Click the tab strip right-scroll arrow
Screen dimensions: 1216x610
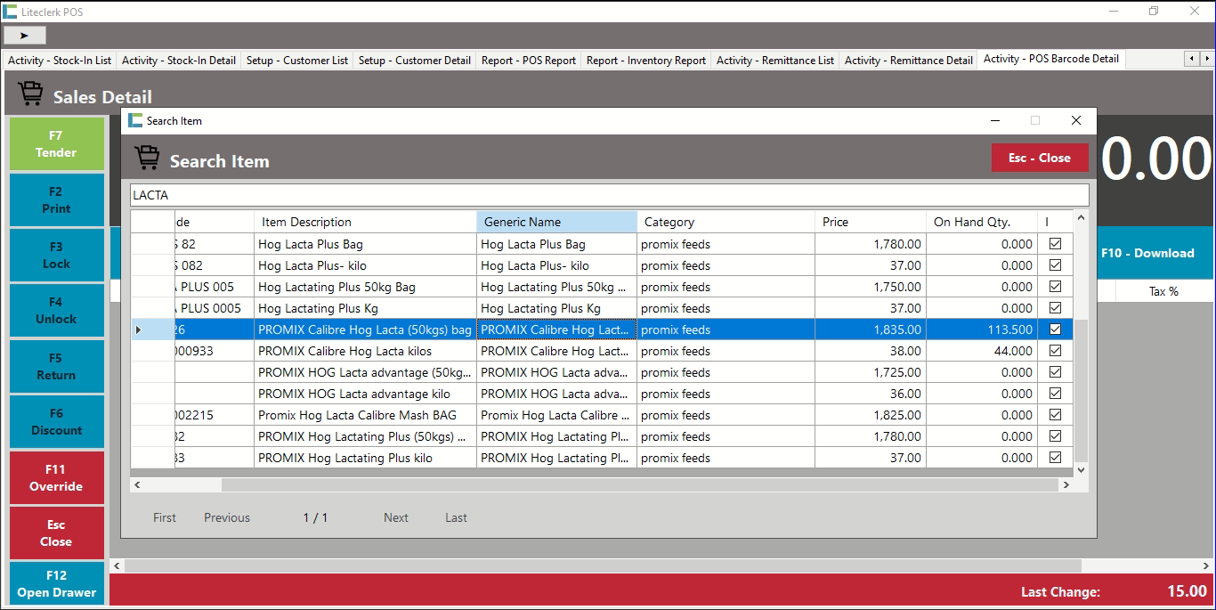1207,59
